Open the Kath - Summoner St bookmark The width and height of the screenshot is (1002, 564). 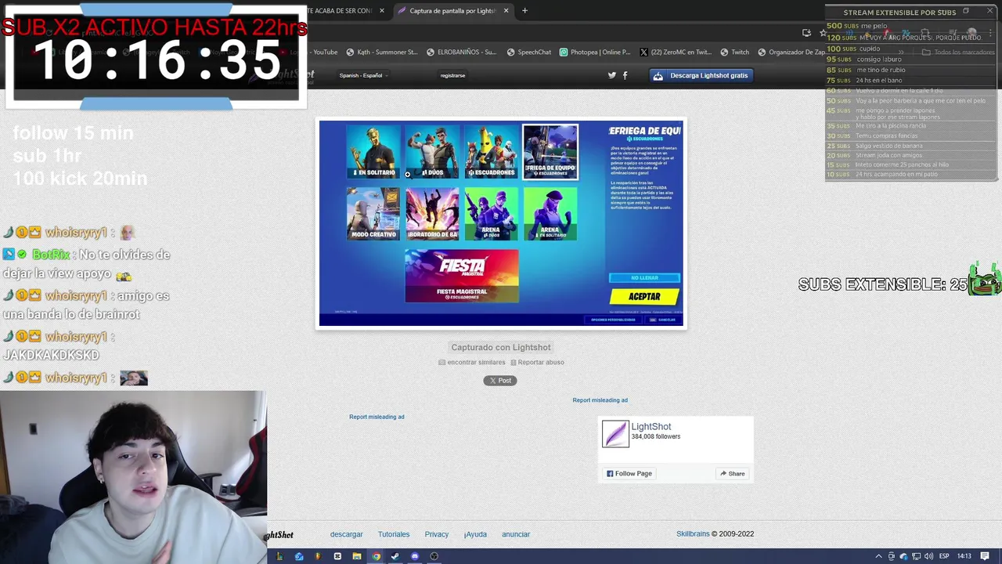[x=381, y=52]
